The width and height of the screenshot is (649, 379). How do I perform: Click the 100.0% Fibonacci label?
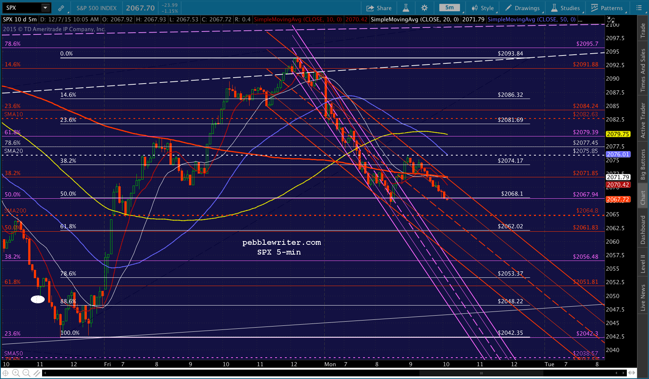click(x=70, y=333)
